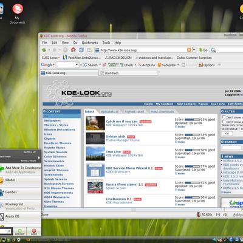The height and width of the screenshot is (243, 243).
Task: Select the alphabetical content tab
Action: click(x=109, y=112)
